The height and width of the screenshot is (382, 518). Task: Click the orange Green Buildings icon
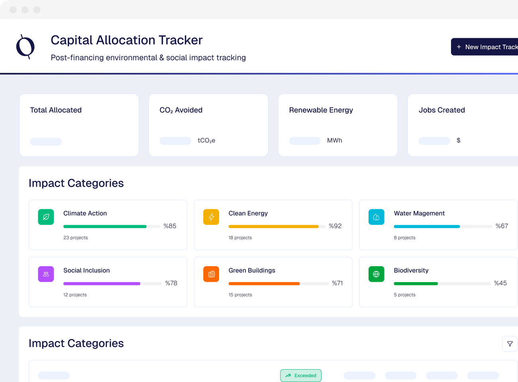[211, 274]
